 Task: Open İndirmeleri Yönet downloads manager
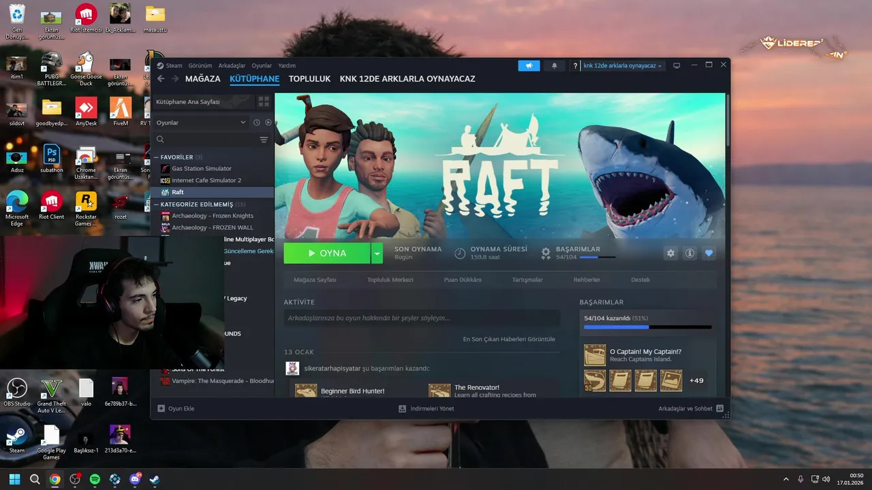pyautogui.click(x=426, y=408)
